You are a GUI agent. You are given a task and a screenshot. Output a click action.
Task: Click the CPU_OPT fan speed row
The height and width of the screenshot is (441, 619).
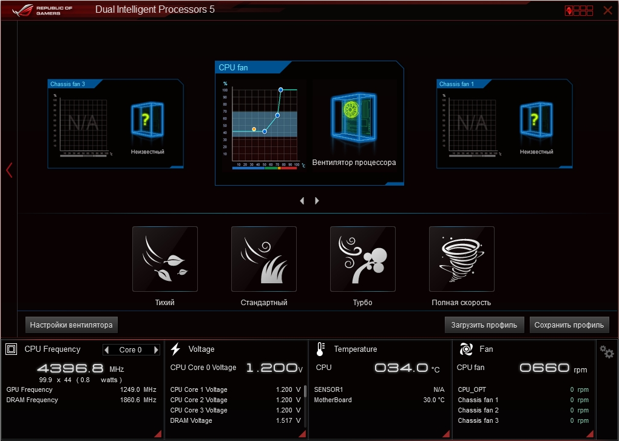(x=523, y=389)
